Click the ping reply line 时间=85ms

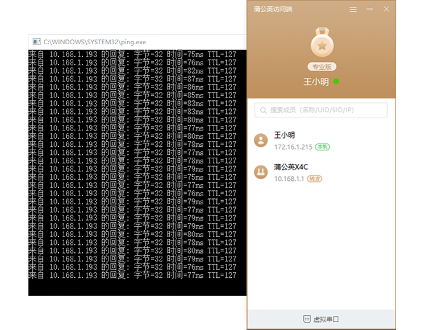click(132, 95)
